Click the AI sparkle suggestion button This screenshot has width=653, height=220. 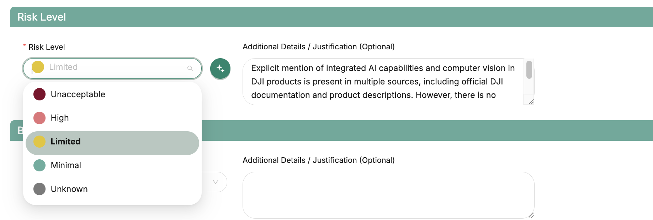click(220, 68)
